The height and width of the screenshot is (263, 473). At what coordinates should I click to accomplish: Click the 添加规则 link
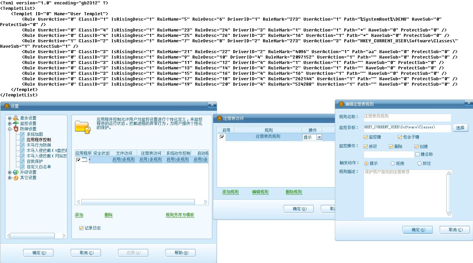(230, 192)
